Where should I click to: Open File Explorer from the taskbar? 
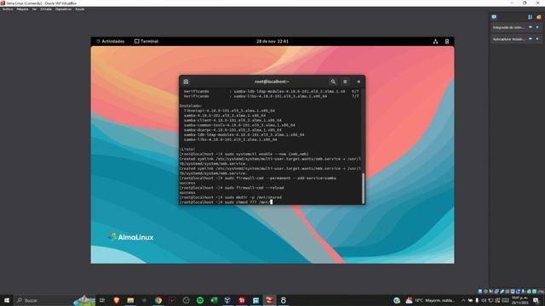pos(130,300)
